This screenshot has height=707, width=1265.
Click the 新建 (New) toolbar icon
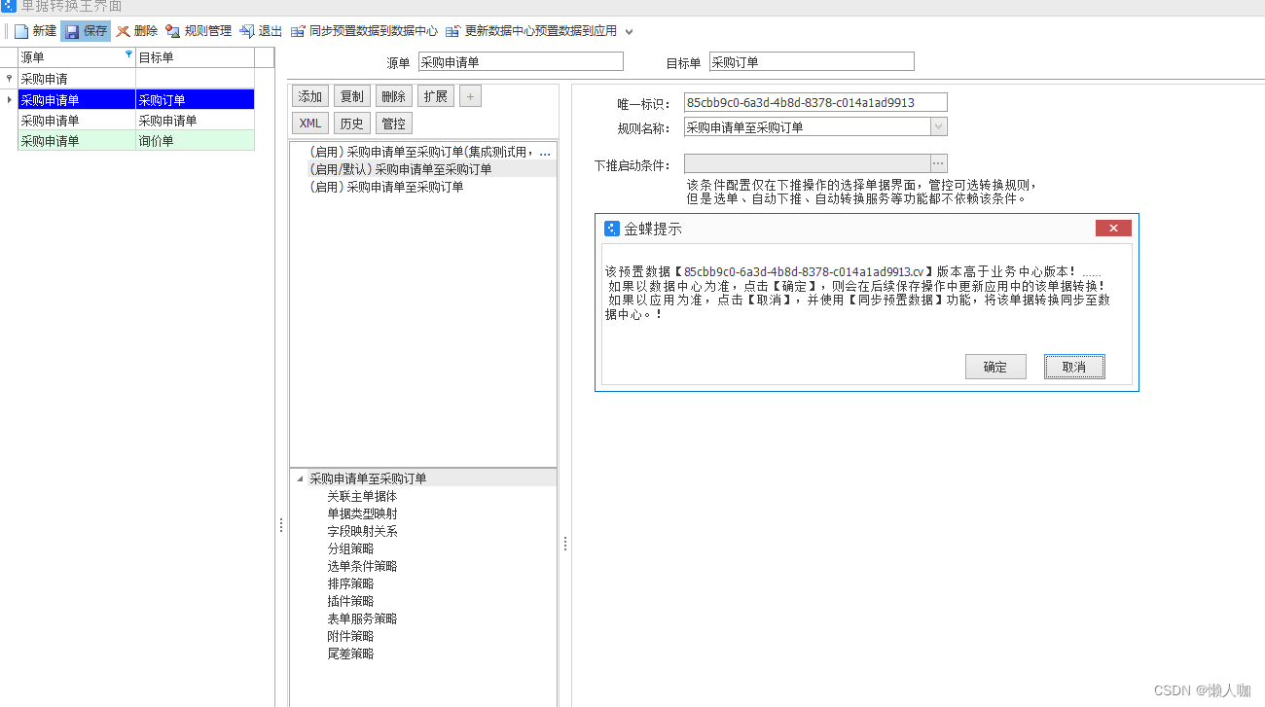(x=21, y=31)
